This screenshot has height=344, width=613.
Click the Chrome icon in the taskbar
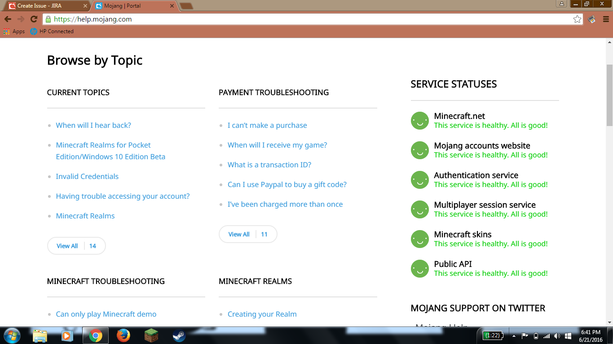[x=95, y=335]
